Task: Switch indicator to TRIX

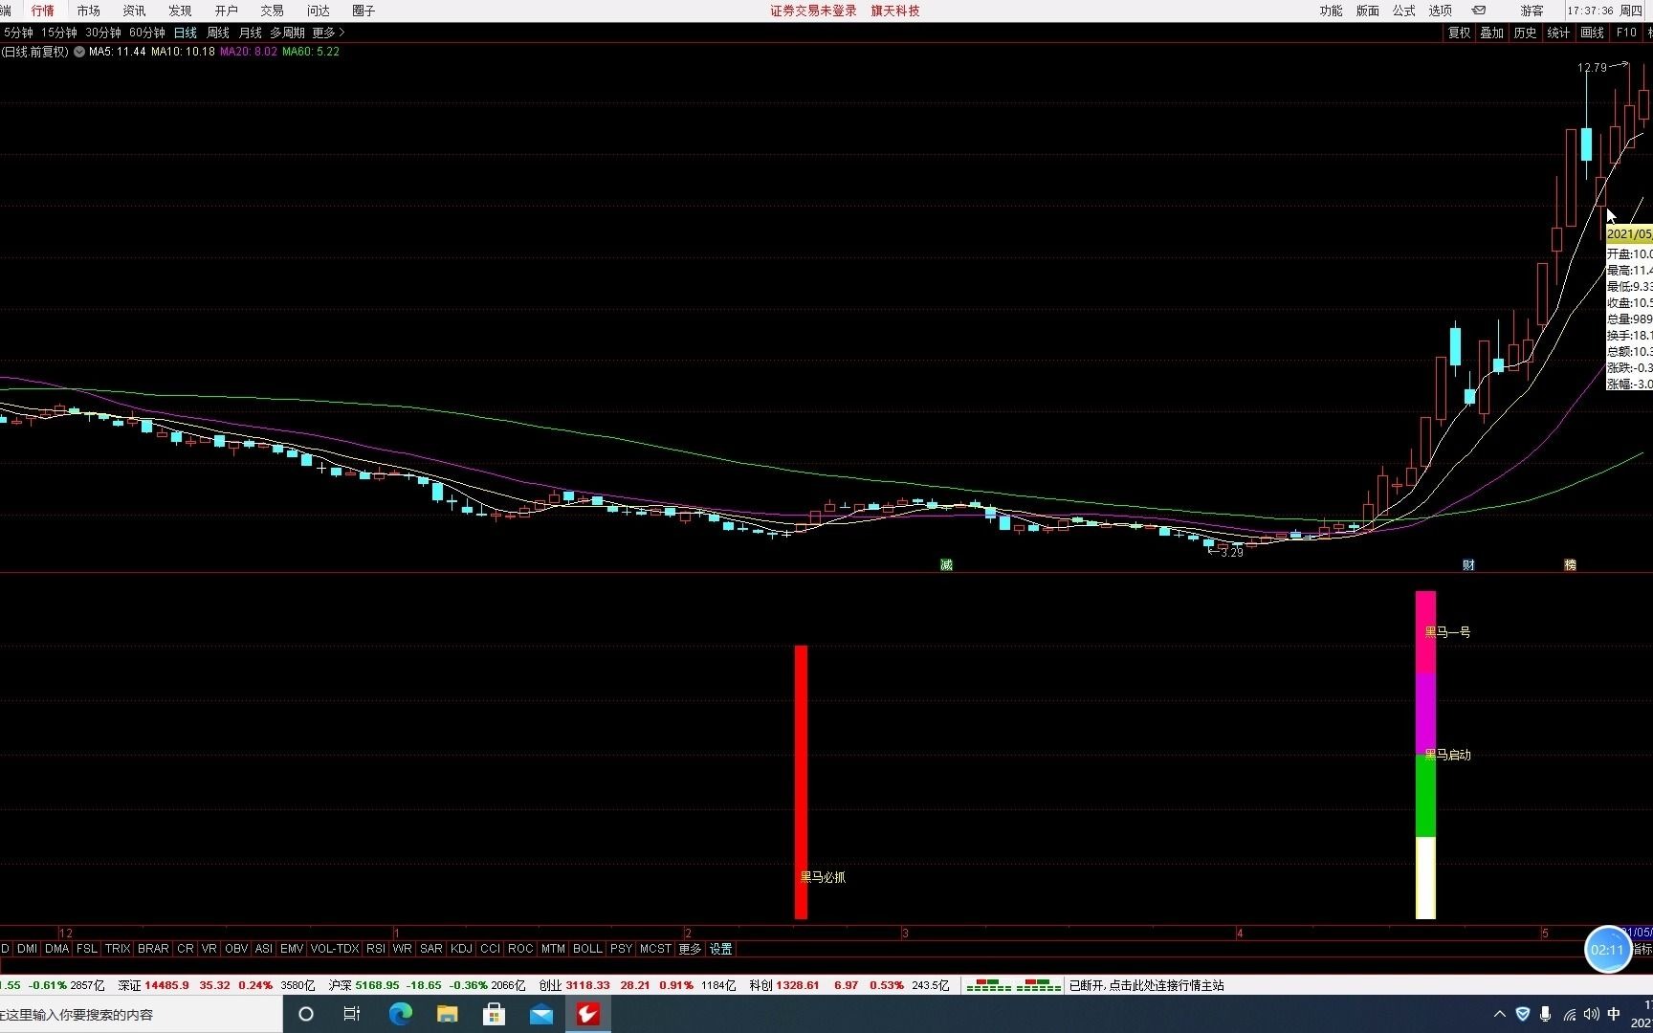Action: (118, 949)
